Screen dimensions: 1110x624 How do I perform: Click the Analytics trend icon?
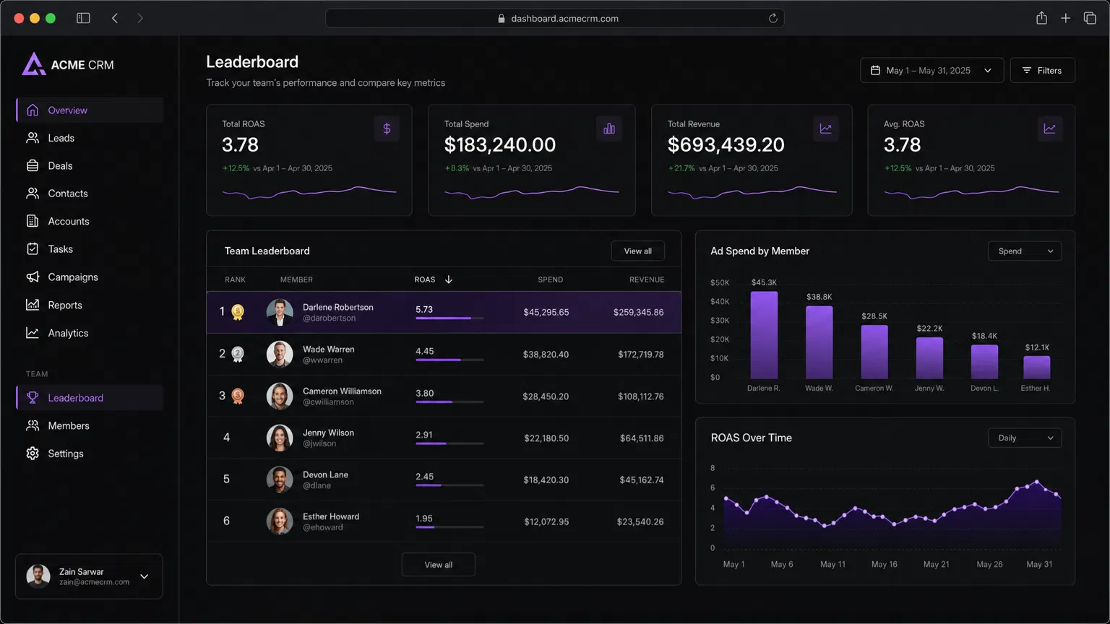(x=33, y=333)
